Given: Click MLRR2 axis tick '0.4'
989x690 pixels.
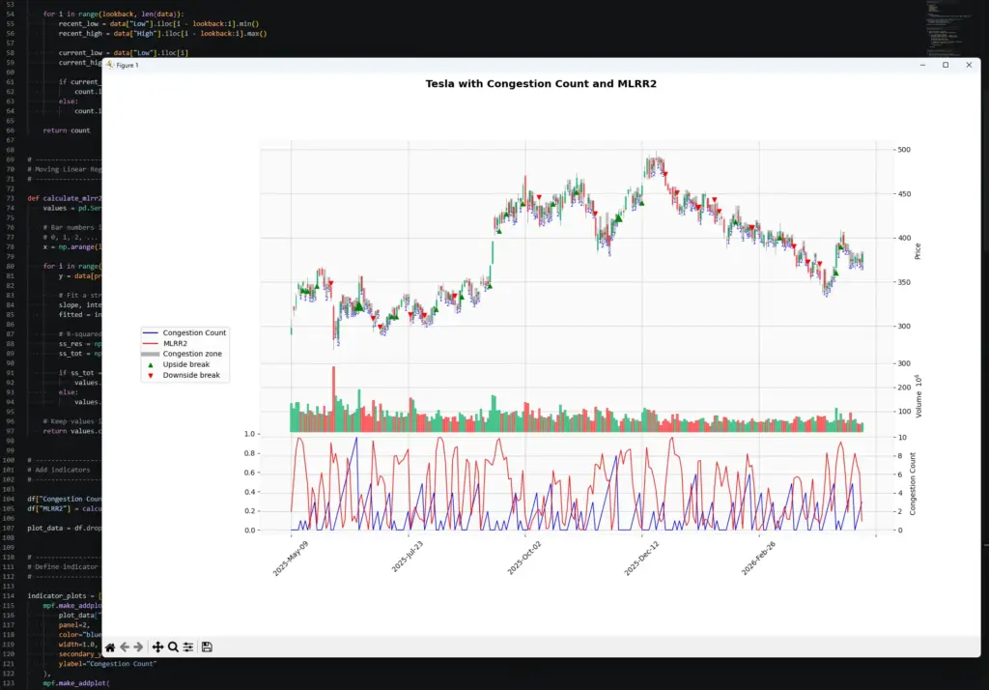Looking at the screenshot, I should [x=249, y=492].
